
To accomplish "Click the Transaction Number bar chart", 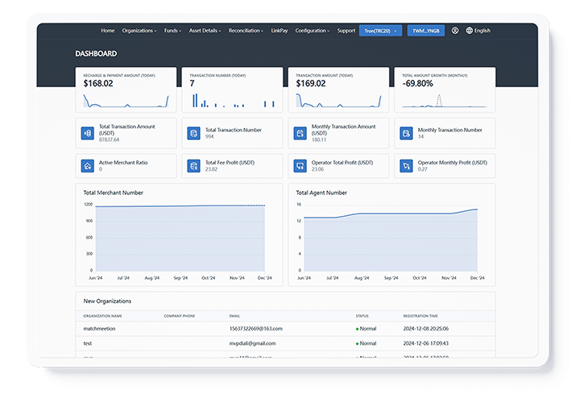I will click(x=233, y=101).
